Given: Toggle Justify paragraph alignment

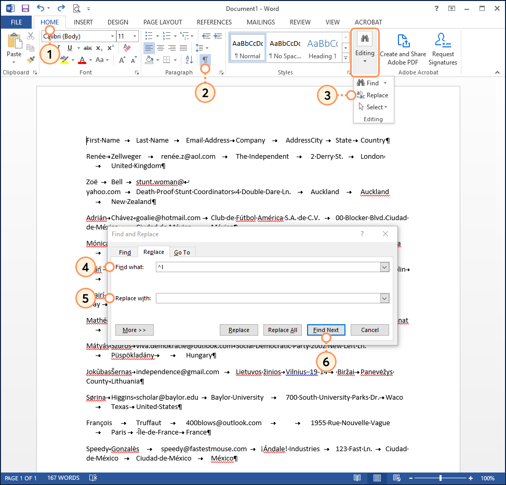Looking at the screenshot, I should point(183,48).
